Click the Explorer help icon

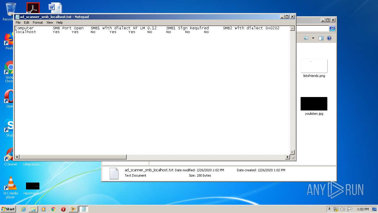pos(329,38)
